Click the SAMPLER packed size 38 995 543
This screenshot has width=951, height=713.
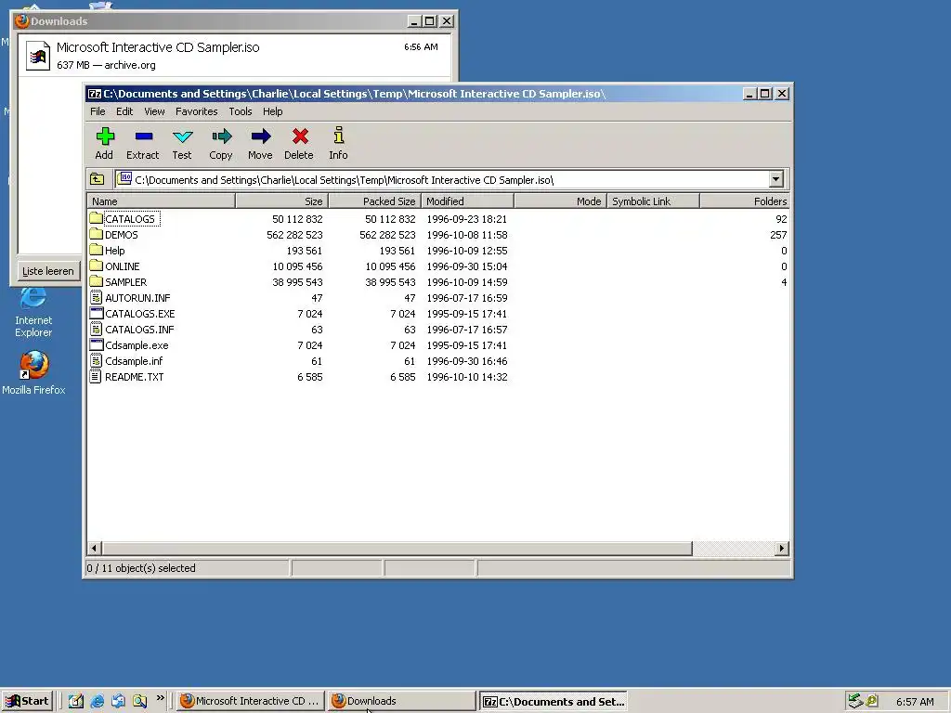(387, 282)
